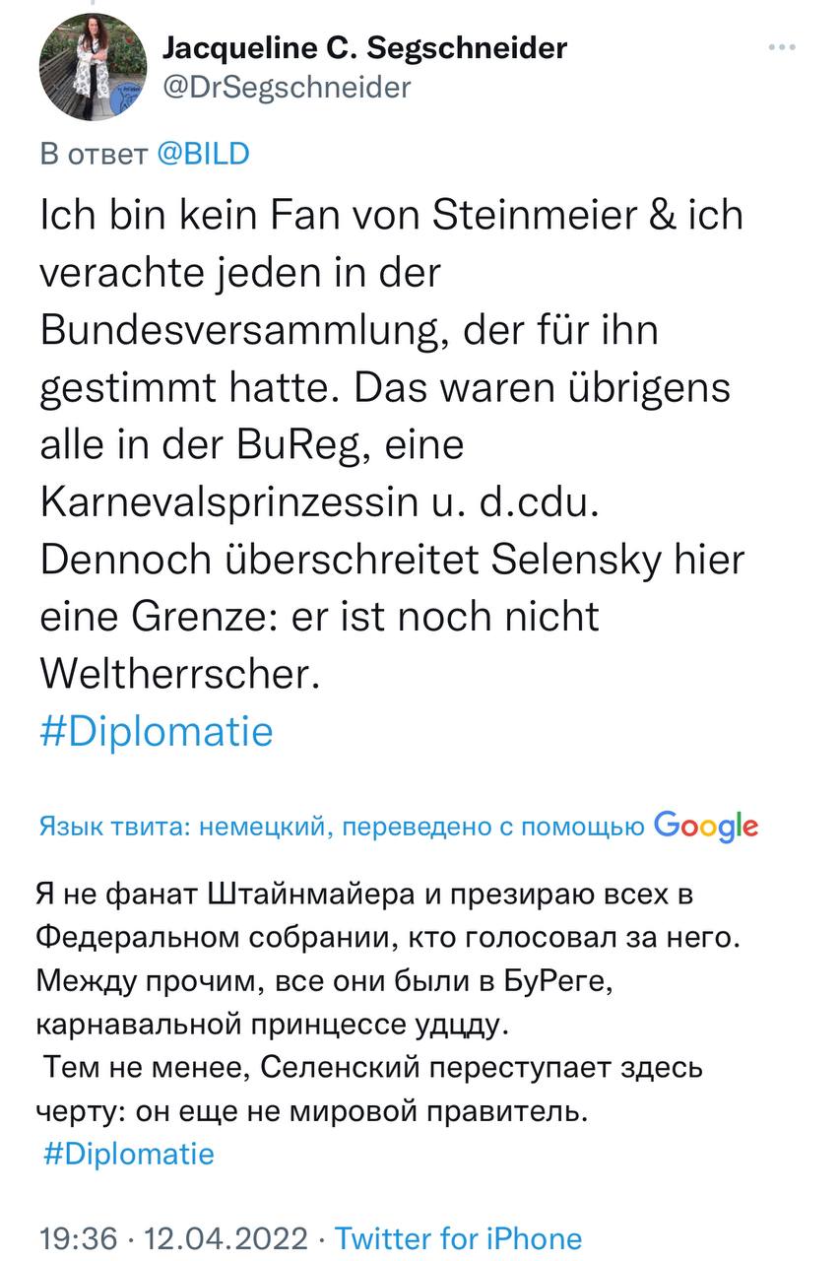
Task: Click the display name Jacqueline C. Segschneider
Action: (363, 46)
